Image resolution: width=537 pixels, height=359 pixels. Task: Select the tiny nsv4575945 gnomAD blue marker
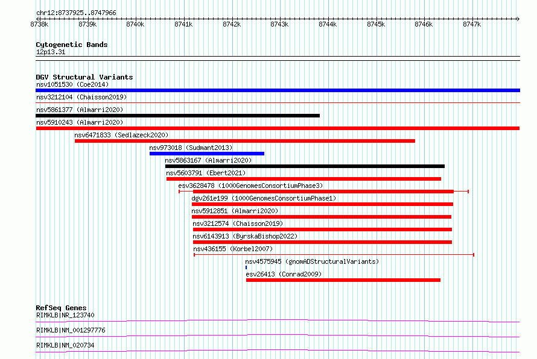click(x=246, y=267)
